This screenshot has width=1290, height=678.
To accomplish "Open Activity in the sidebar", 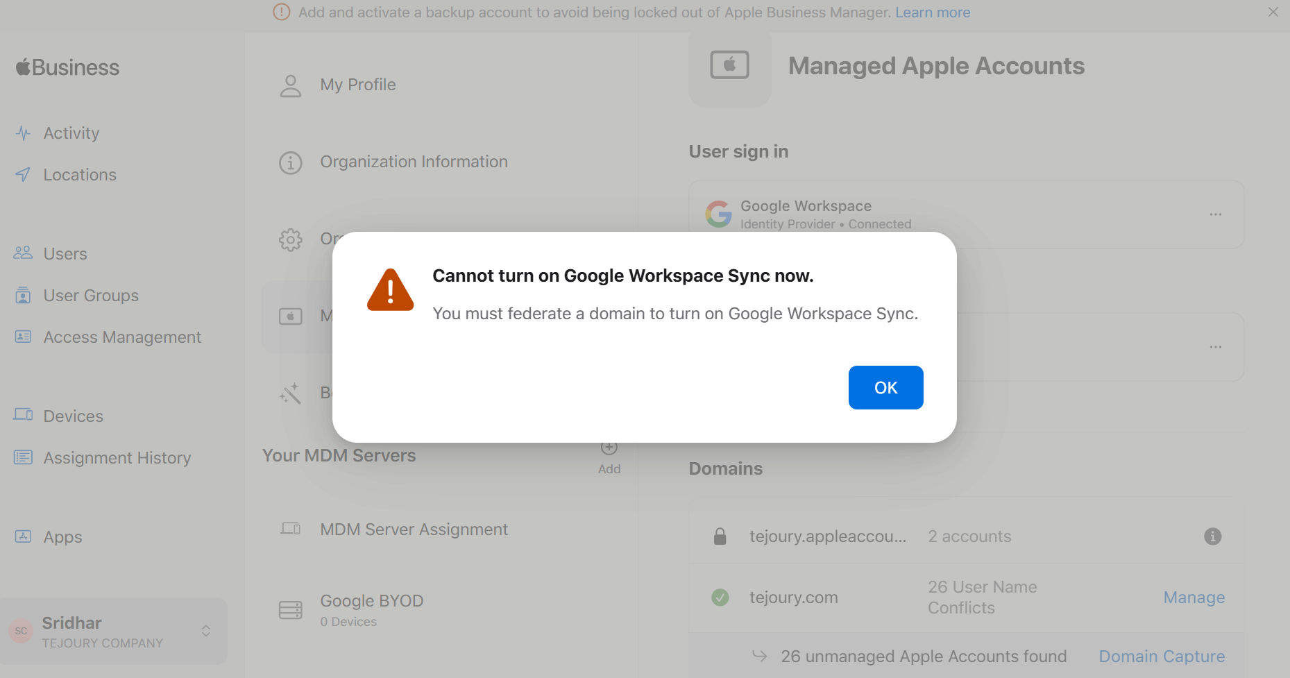I will [71, 133].
